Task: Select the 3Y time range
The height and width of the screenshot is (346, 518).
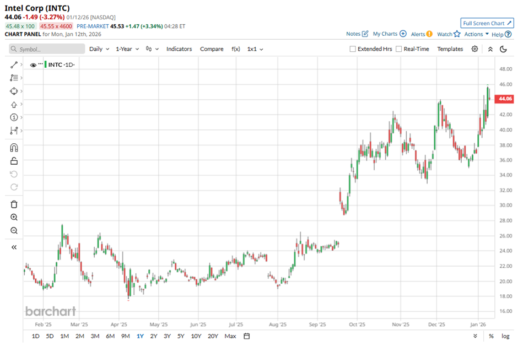Action: click(167, 336)
